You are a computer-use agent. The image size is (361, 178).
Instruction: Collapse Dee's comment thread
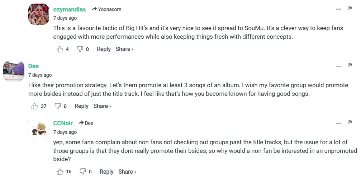[339, 66]
